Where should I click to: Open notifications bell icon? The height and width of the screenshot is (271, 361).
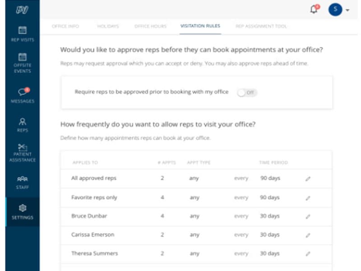click(x=314, y=10)
